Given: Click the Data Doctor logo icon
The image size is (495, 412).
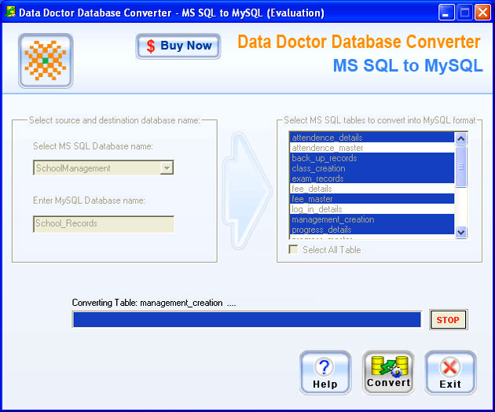Looking at the screenshot, I should pyautogui.click(x=46, y=61).
